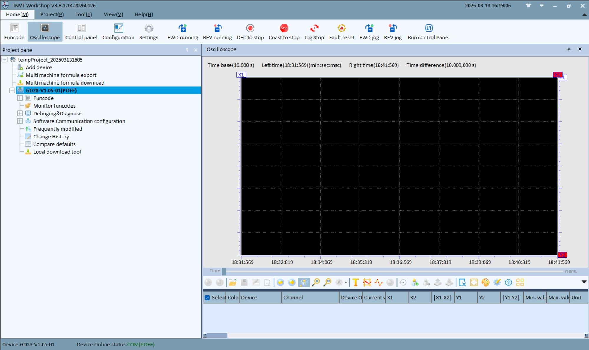Select Multi machine formula export

point(61,75)
